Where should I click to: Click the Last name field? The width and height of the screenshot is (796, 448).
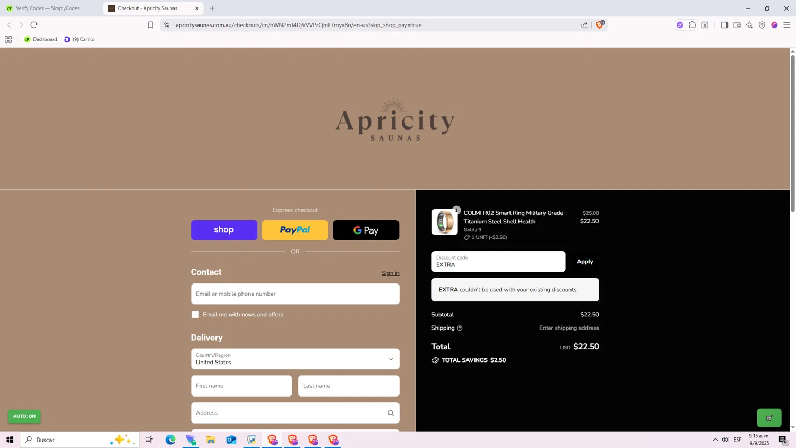349,386
